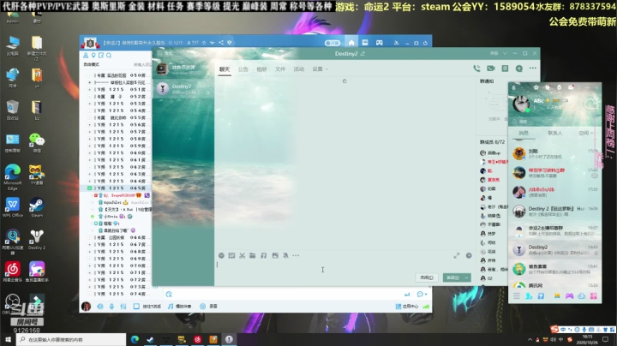617x346 pixels.
Task: Open the Destiny2 chat in QQ message list
Action: click(554, 250)
